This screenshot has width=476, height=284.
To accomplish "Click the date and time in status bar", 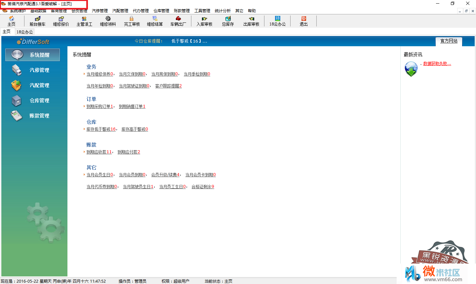I will 53,281.
